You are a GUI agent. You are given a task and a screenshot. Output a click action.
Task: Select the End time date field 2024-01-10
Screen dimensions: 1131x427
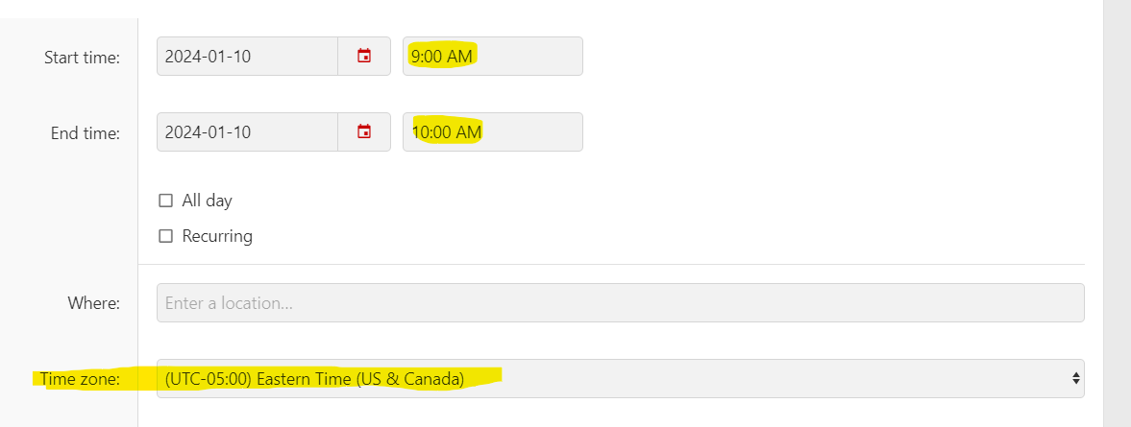[x=247, y=131]
